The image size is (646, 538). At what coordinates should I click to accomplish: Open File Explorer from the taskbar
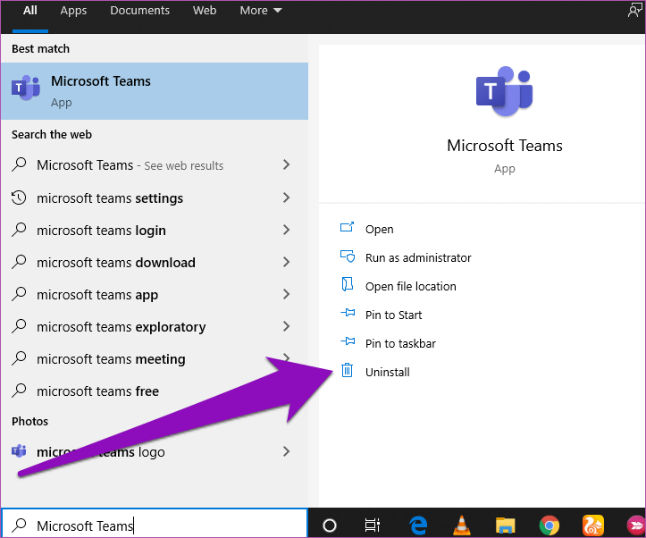[x=505, y=525]
